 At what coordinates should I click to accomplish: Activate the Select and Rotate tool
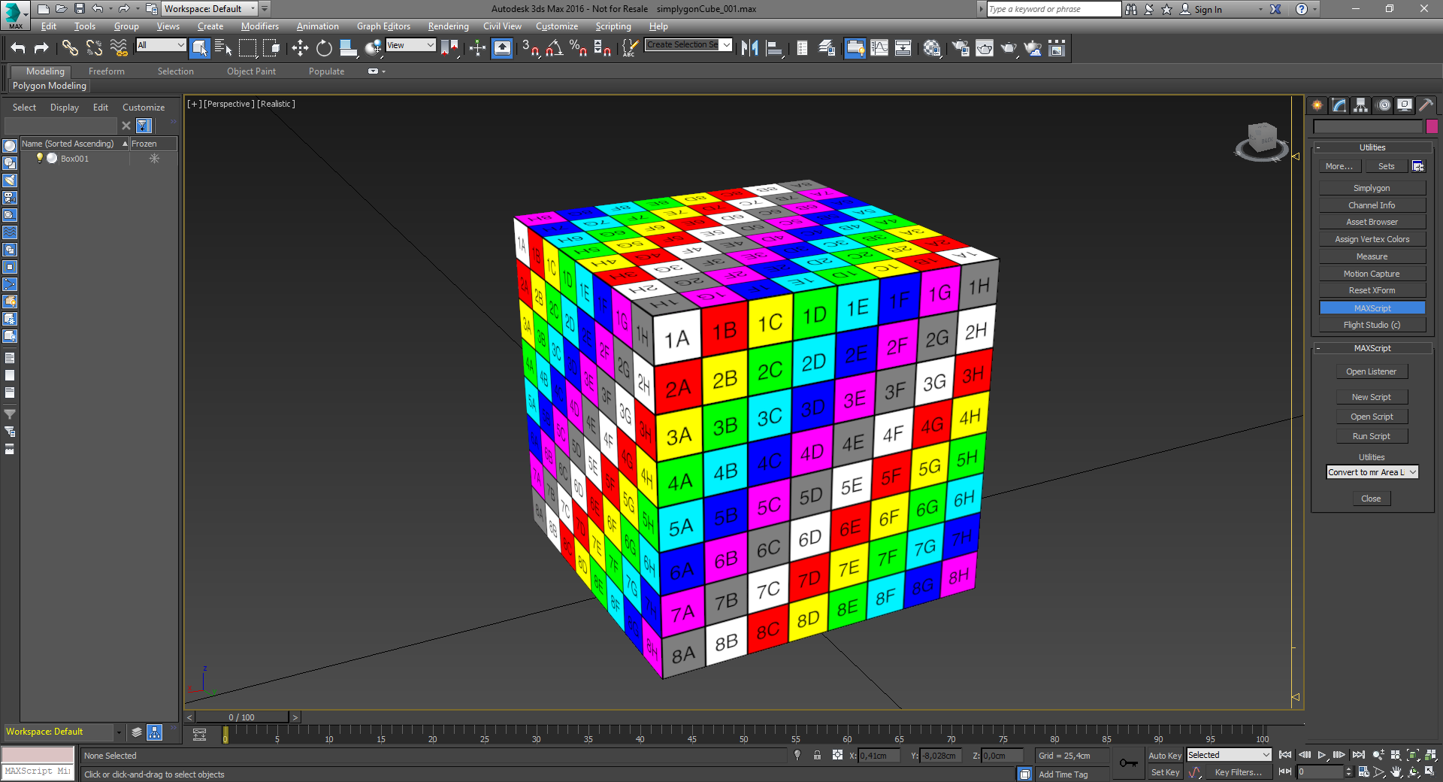tap(323, 47)
